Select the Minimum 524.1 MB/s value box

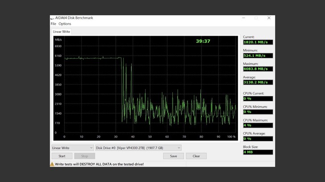258,56
